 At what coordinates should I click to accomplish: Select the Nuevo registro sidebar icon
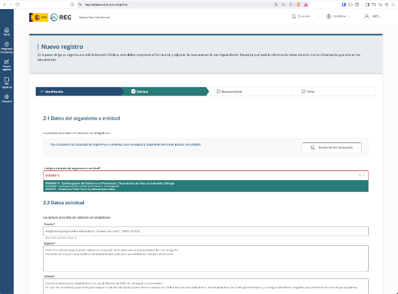[x=7, y=64]
